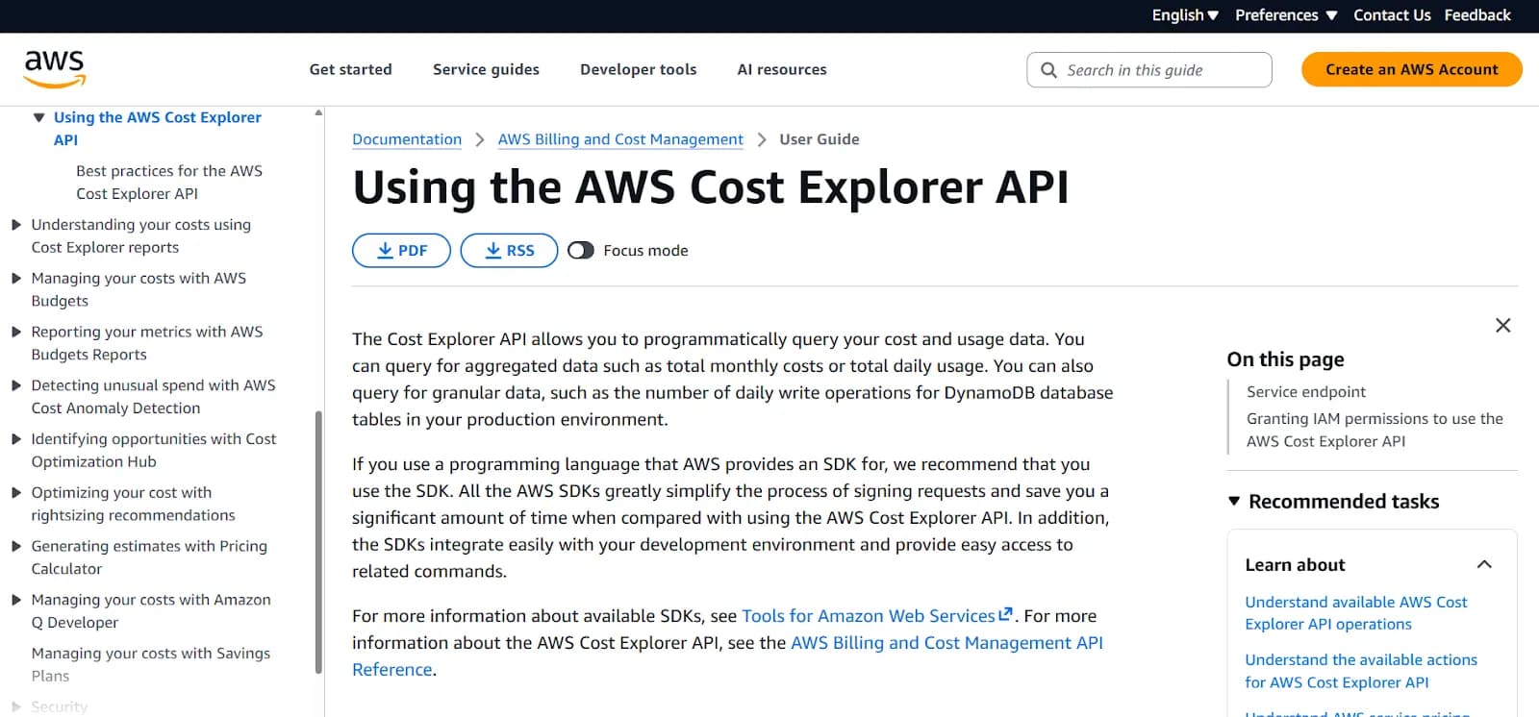Screen dimensions: 1539x717
Task: Open AWS Billing and Cost Management breadcrumb
Action: coord(620,139)
